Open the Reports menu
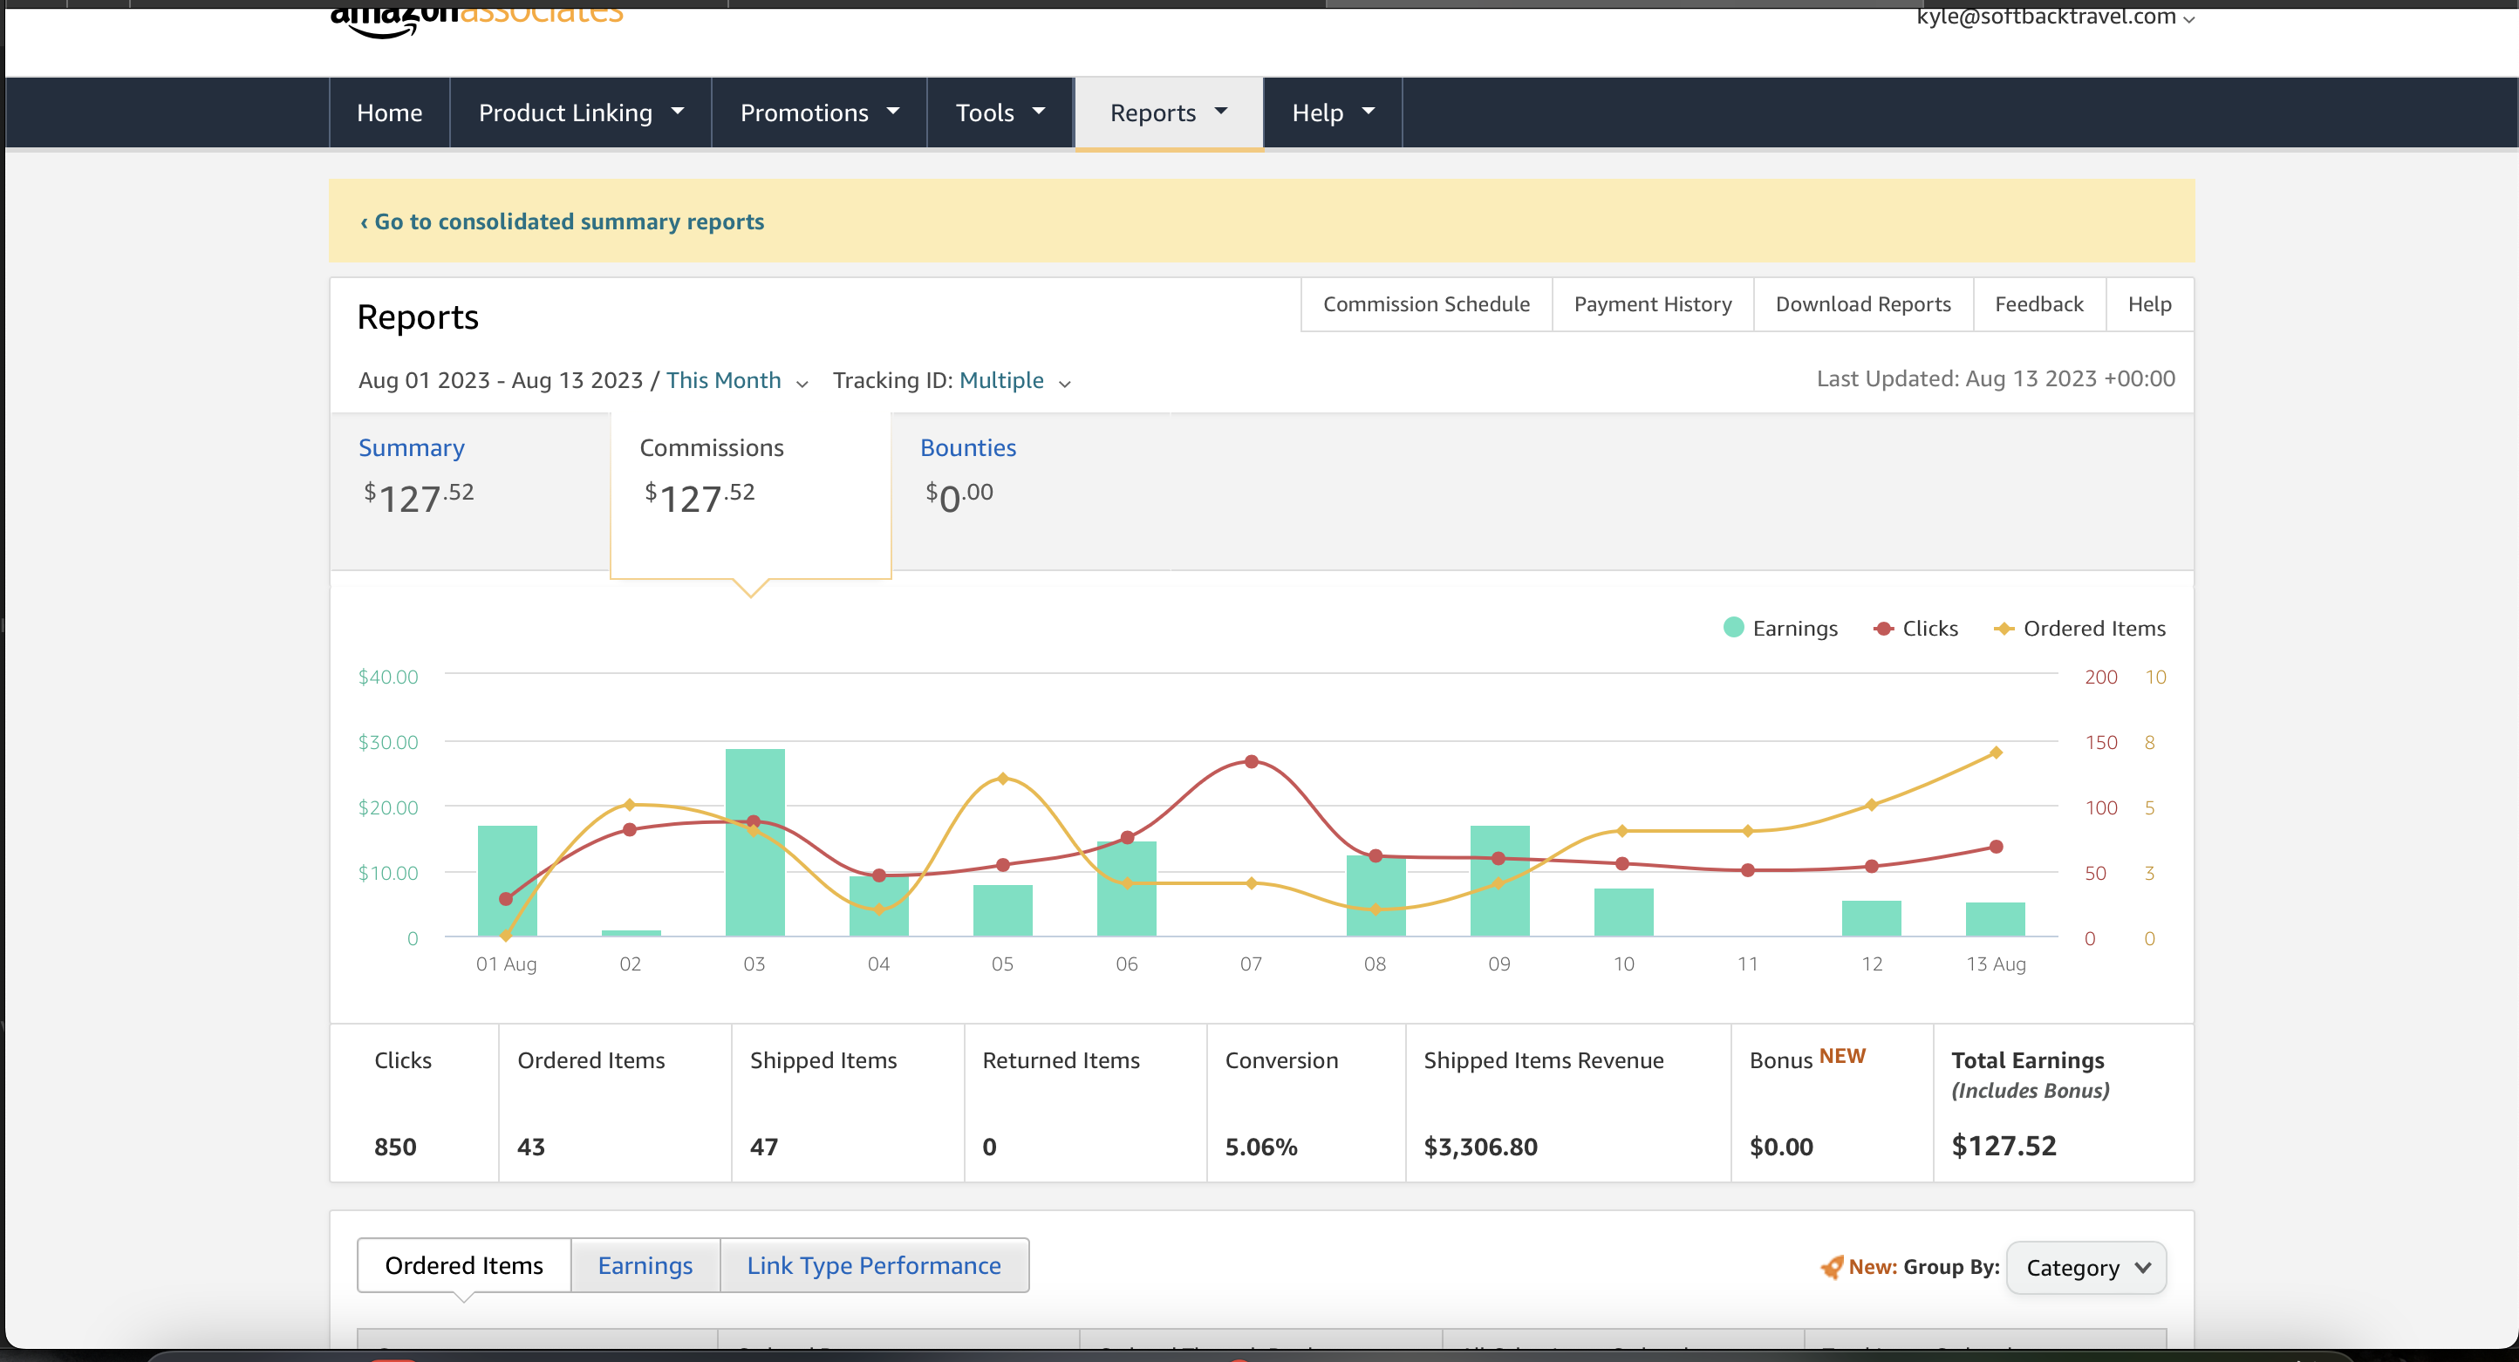This screenshot has width=2519, height=1362. (x=1169, y=112)
